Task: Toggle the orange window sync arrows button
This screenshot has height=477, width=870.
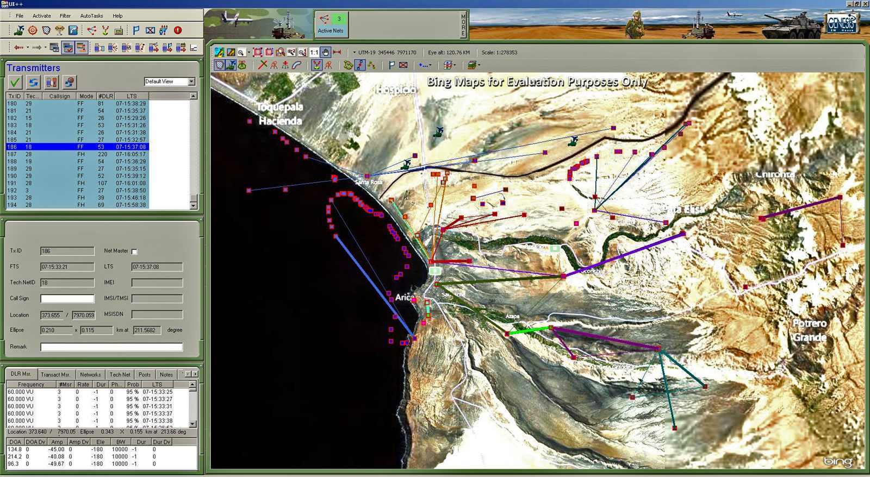Action: click(x=82, y=48)
